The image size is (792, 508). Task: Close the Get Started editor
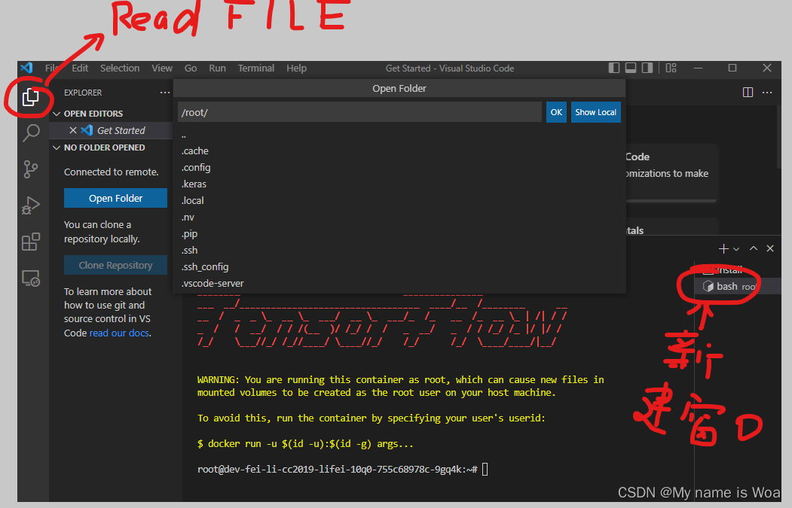(x=73, y=130)
